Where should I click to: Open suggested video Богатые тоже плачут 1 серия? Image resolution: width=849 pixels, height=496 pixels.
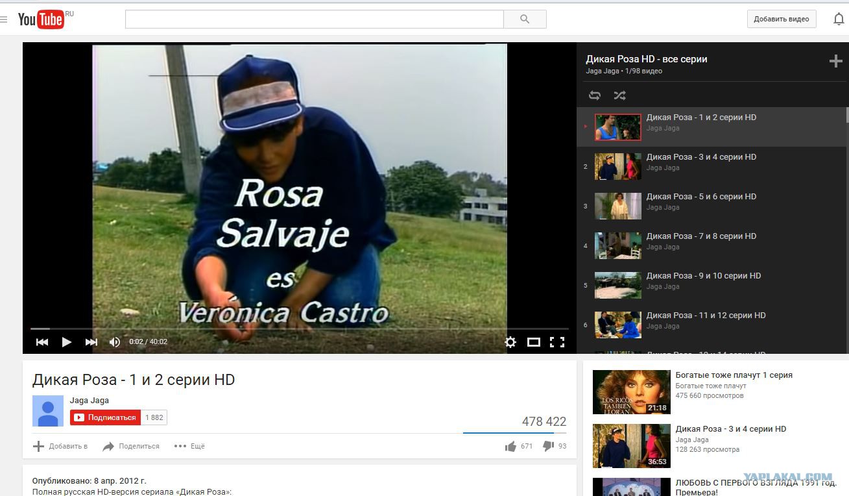[734, 375]
